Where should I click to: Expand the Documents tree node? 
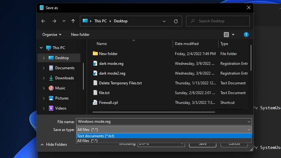point(44,68)
